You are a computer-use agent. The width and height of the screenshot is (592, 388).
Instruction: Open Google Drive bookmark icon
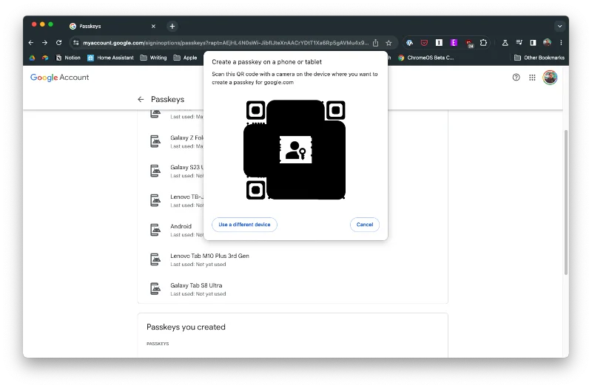pyautogui.click(x=32, y=58)
